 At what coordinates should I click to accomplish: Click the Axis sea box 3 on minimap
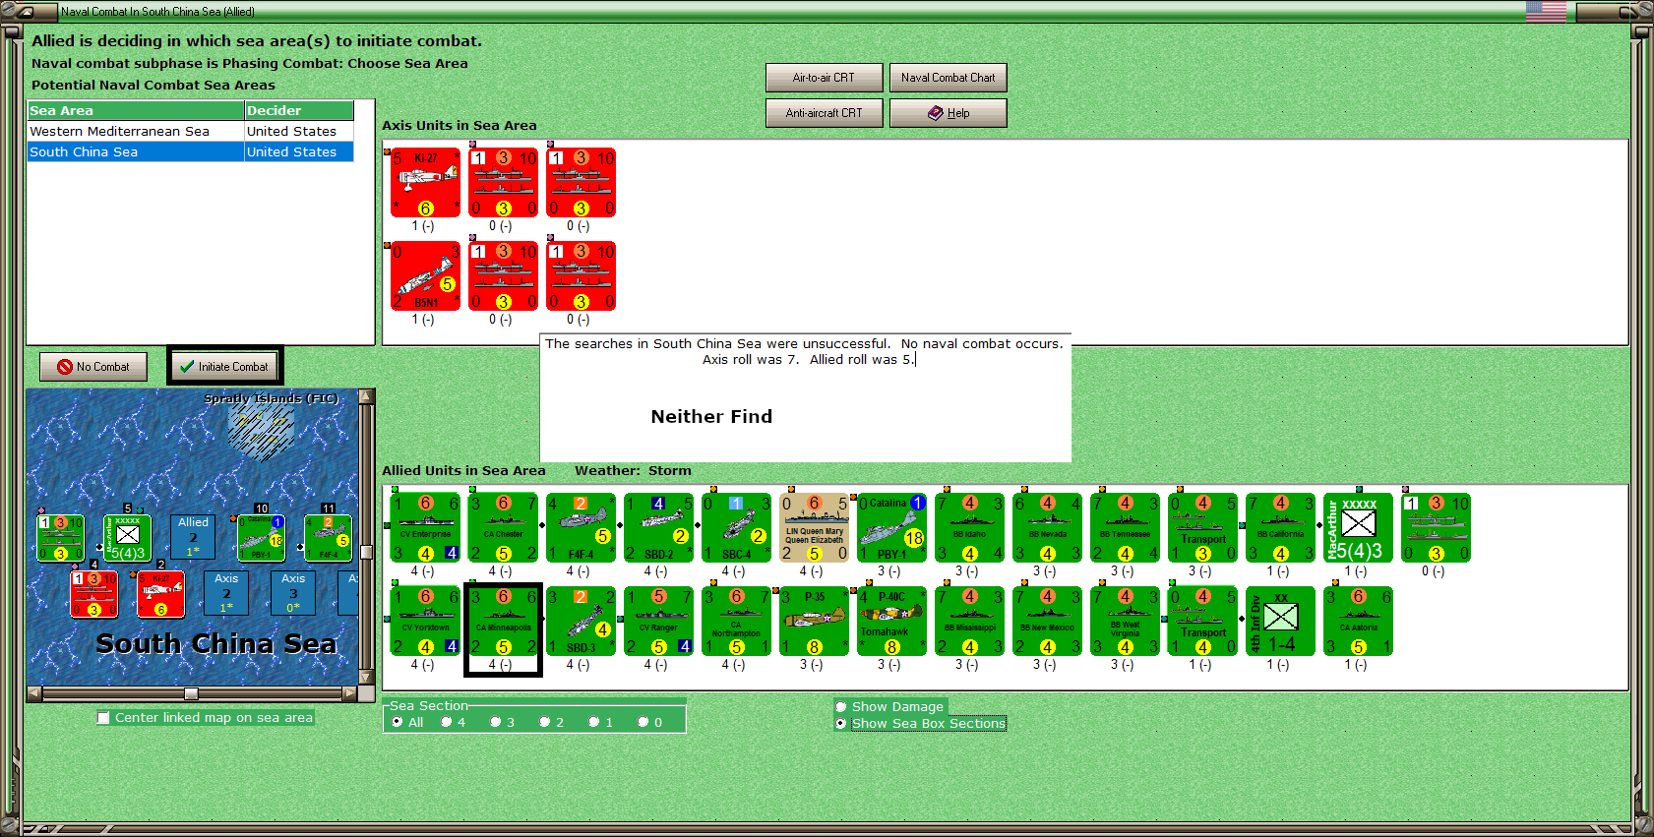click(x=293, y=593)
